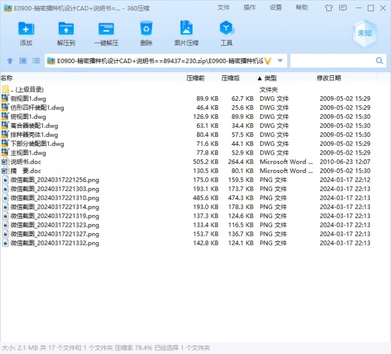Image resolution: width=391 pixels, height=354 pixels.
Task: Click the parent directory folder icon
Action: 5,89
